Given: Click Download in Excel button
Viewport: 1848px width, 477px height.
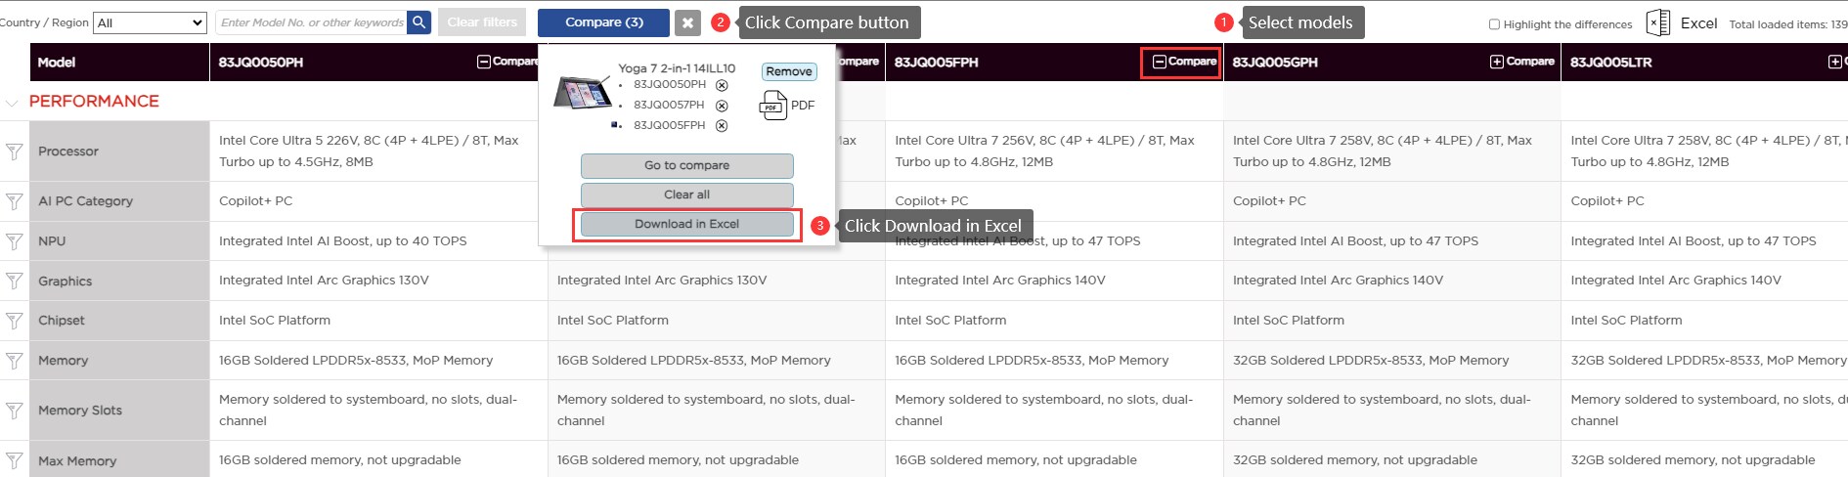Looking at the screenshot, I should click(686, 224).
